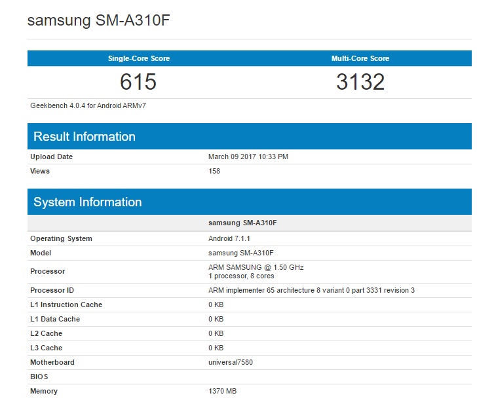The width and height of the screenshot is (494, 406).
Task: Click the March 09 2017 10:33 PM value
Action: pyautogui.click(x=248, y=157)
